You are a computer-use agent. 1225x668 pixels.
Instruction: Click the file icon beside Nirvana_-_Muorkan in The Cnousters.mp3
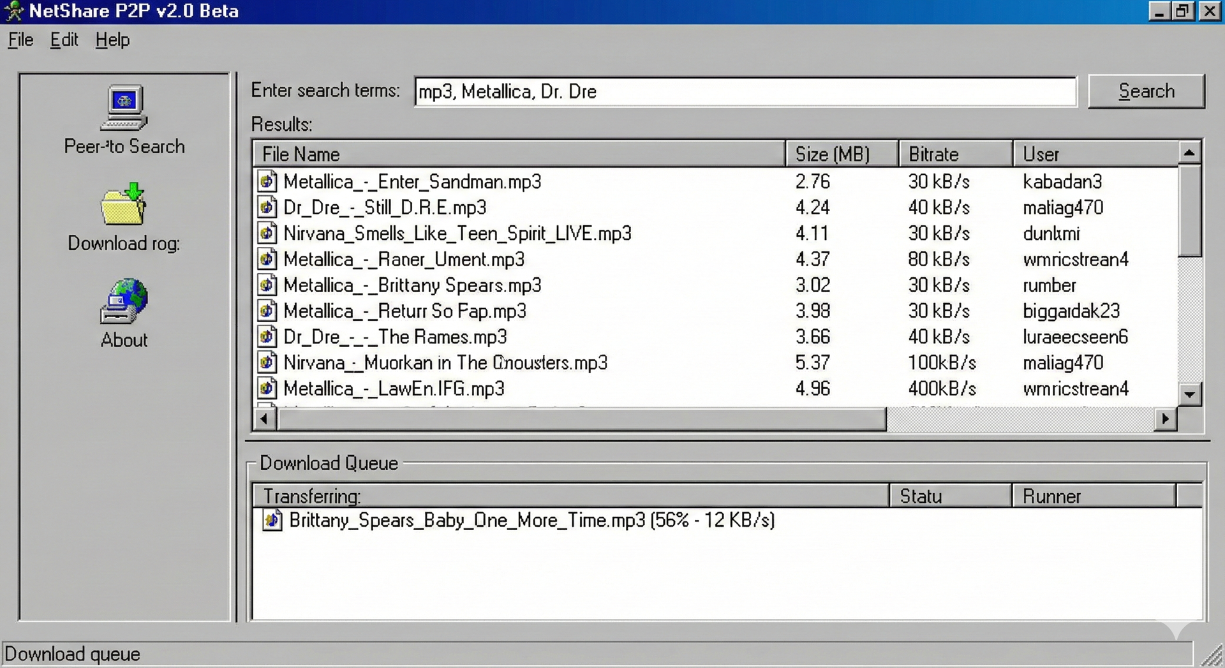point(267,362)
